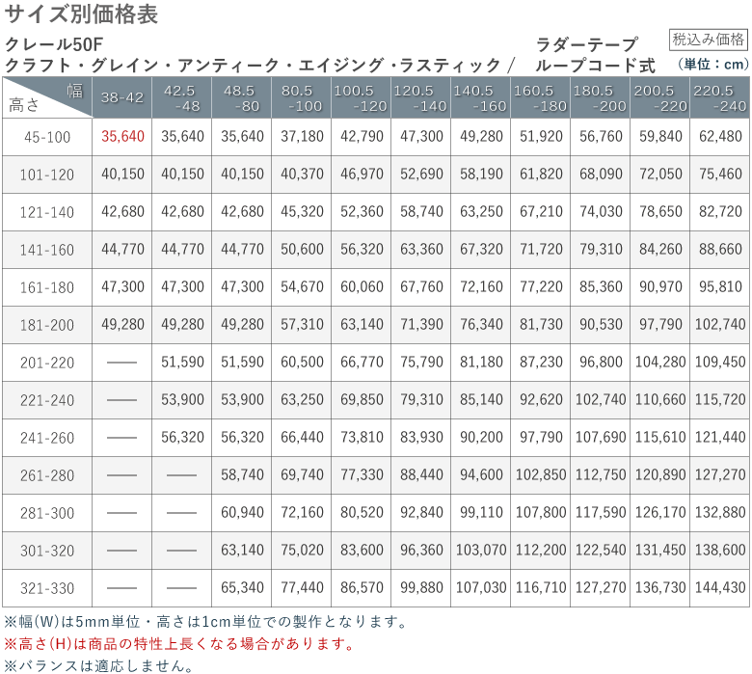Click the 90,530 price cell
Screen dimensions: 752x674
[x=601, y=325]
